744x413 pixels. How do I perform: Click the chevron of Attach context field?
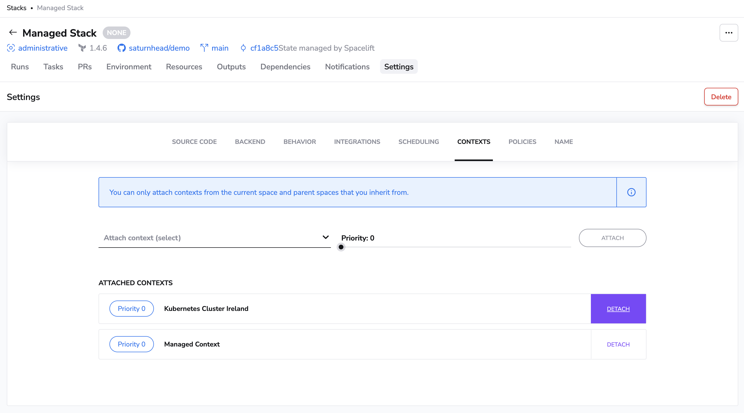coord(325,237)
